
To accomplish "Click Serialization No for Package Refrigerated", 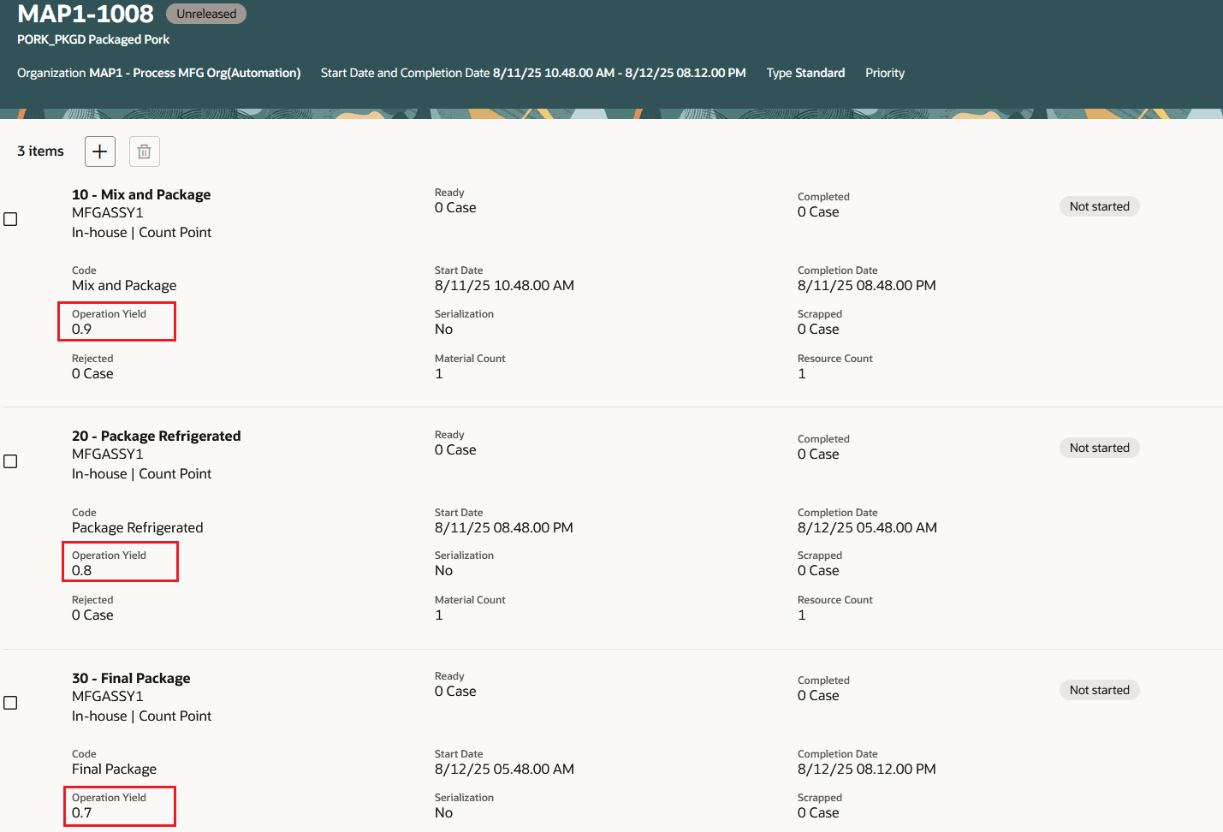I will [464, 564].
